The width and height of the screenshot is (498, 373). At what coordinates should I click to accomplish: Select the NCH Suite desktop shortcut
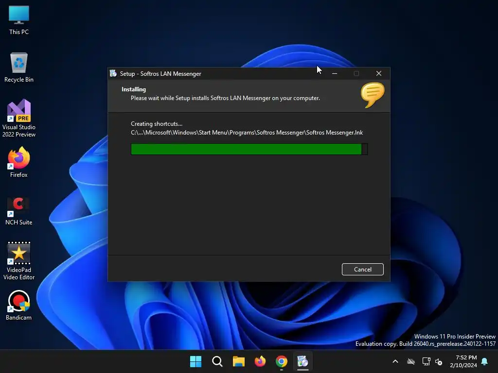point(19,211)
